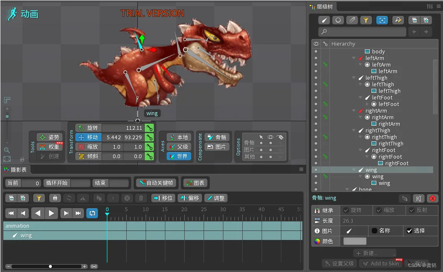The image size is (443, 272).
Task: Key the scale values
Action: click(x=149, y=147)
